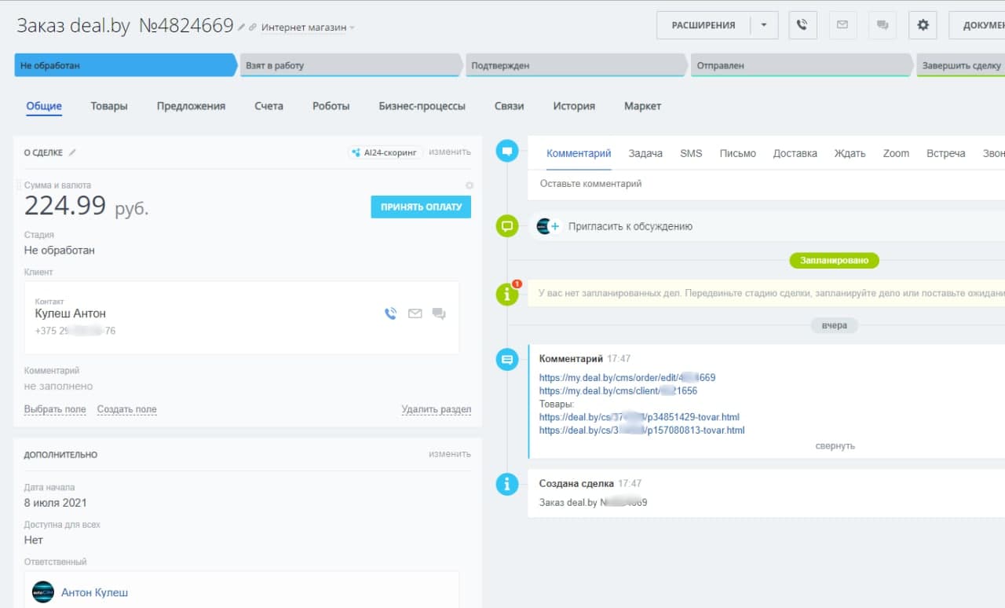Image resolution: width=1005 pixels, height=608 pixels.
Task: Click the small gear beside Сумма и валюта
Action: coord(470,185)
